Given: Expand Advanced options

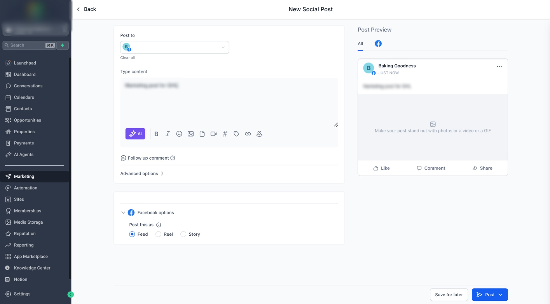Looking at the screenshot, I should (142, 174).
